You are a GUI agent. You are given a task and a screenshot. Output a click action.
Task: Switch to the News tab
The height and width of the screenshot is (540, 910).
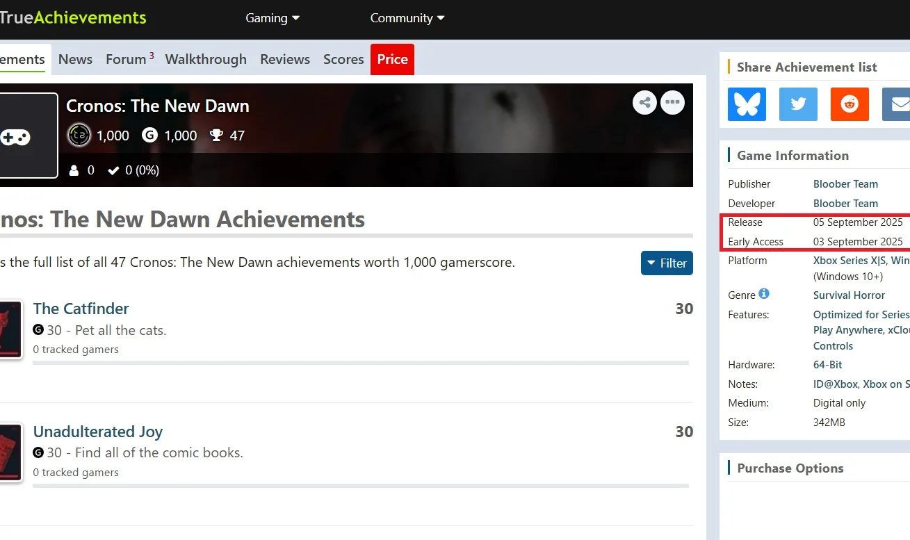click(x=75, y=59)
